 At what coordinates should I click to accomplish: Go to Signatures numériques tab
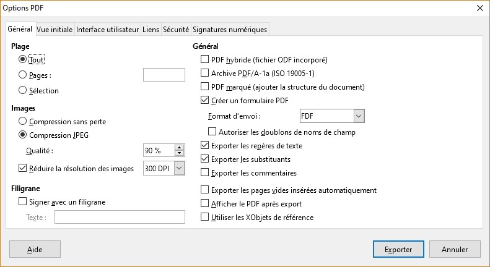click(x=230, y=29)
